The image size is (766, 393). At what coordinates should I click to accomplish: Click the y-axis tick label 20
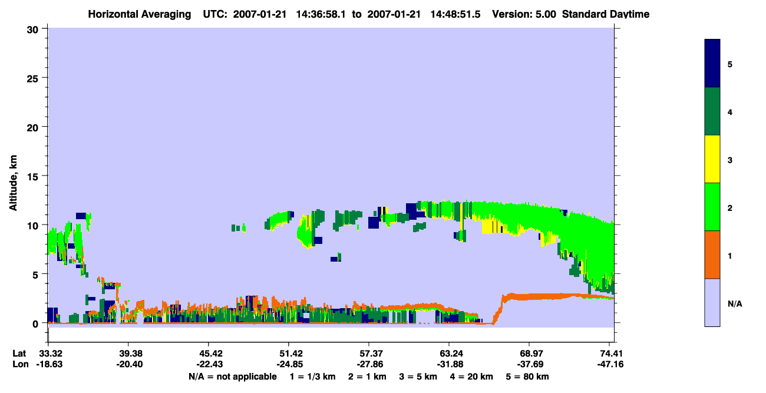[34, 127]
